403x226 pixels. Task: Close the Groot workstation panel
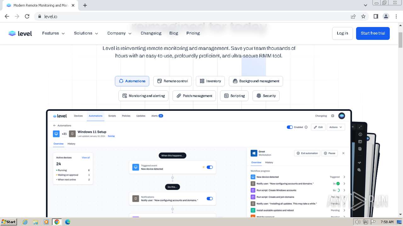pyautogui.click(x=343, y=153)
